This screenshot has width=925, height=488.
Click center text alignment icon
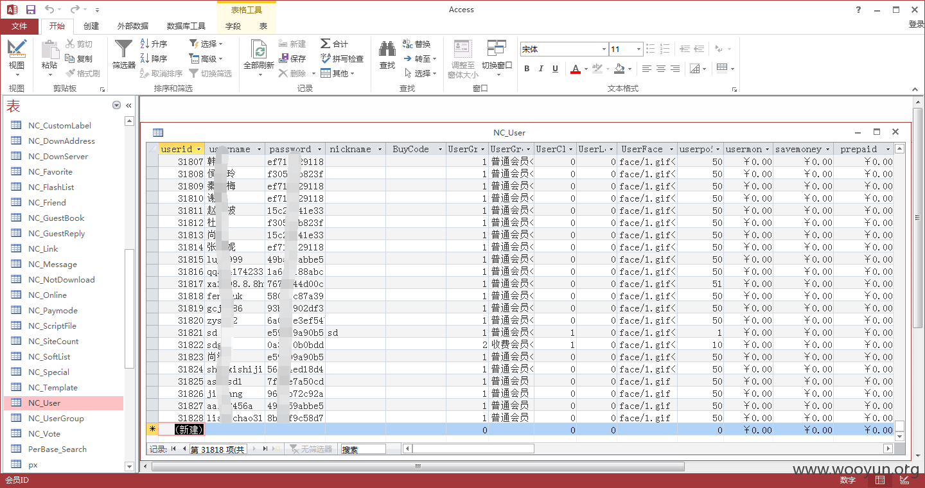click(661, 69)
